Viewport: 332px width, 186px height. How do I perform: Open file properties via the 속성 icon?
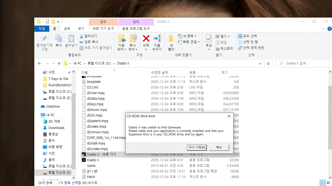209,40
